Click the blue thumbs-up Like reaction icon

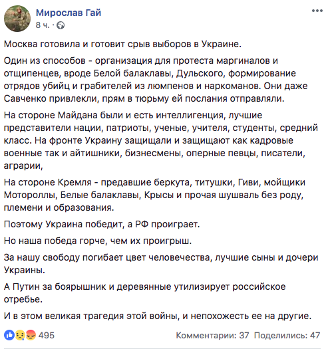click(x=9, y=335)
